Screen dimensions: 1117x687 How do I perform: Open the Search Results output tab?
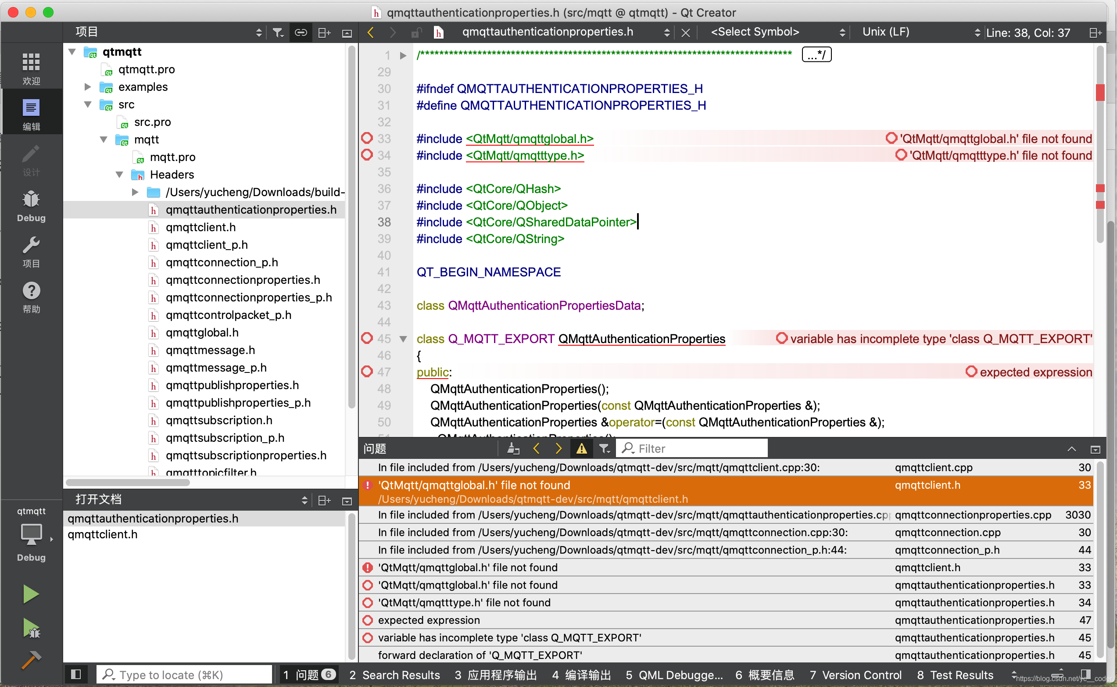394,675
